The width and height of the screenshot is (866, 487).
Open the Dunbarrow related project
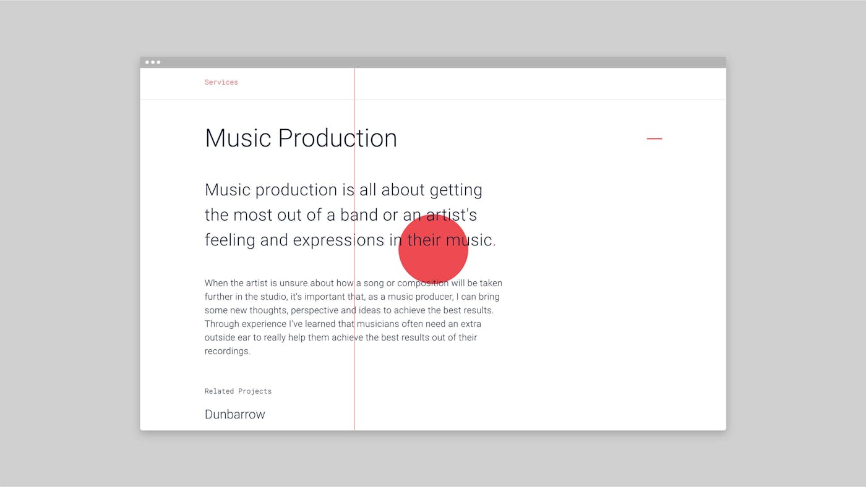[x=235, y=414]
